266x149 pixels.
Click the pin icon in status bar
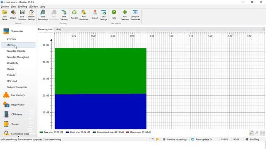153,139
